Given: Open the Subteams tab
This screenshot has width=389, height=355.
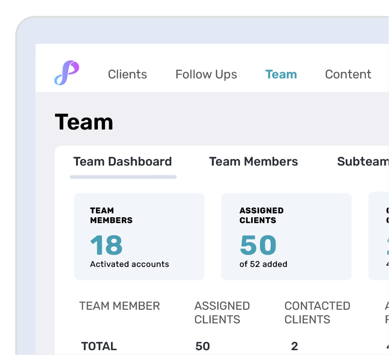Looking at the screenshot, I should 363,162.
